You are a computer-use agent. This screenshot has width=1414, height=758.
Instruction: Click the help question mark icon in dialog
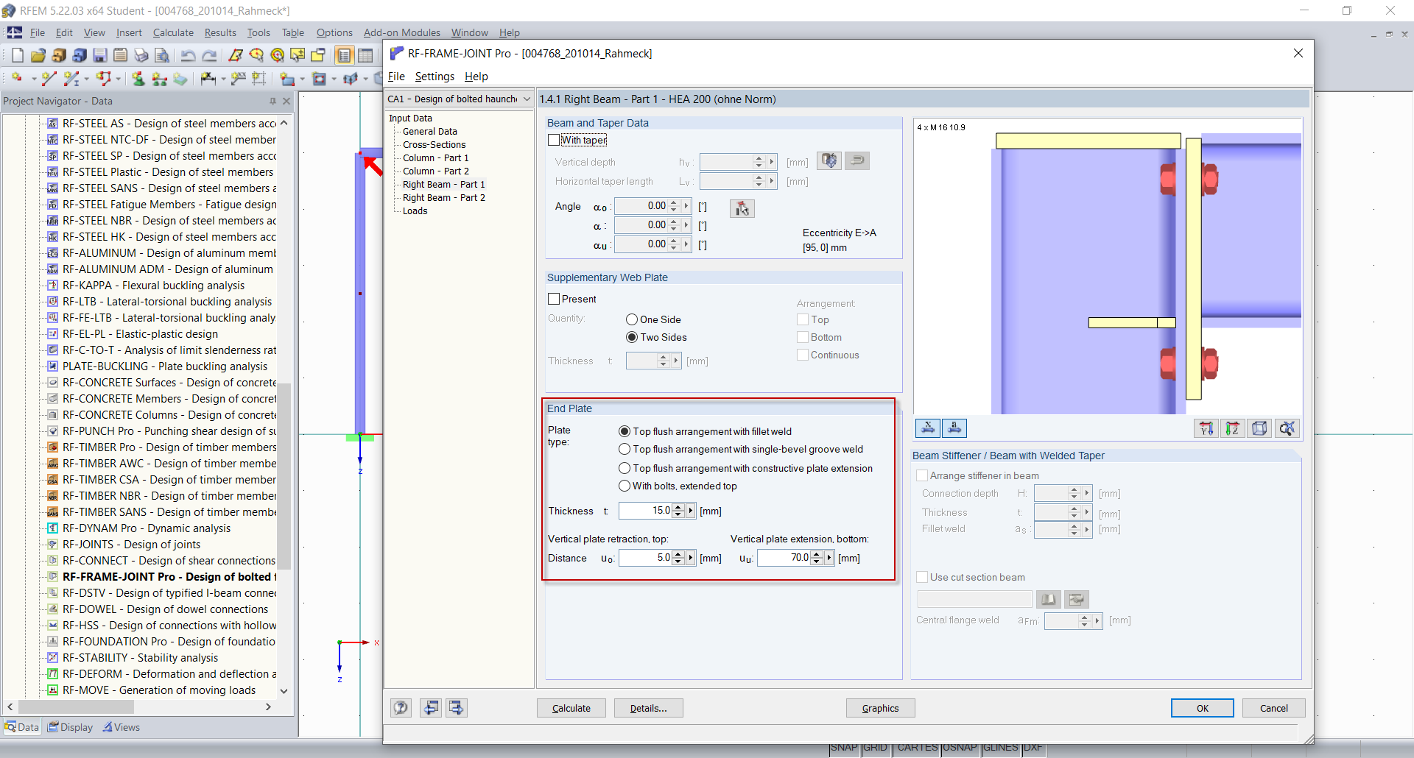pos(401,708)
